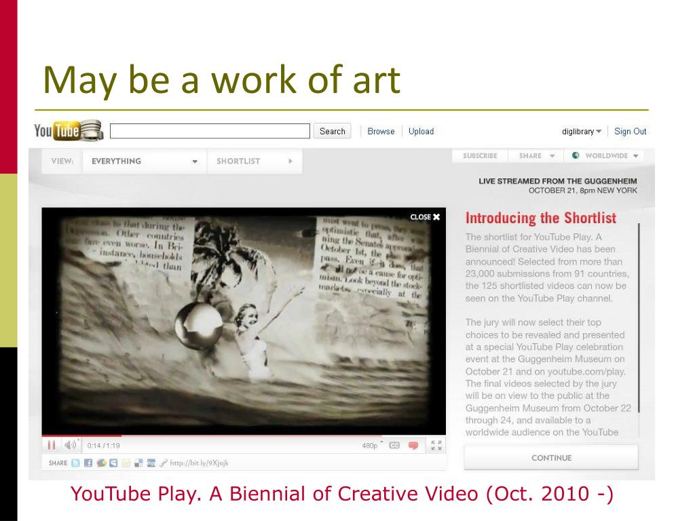Share the video by email envelope icon

126,463
